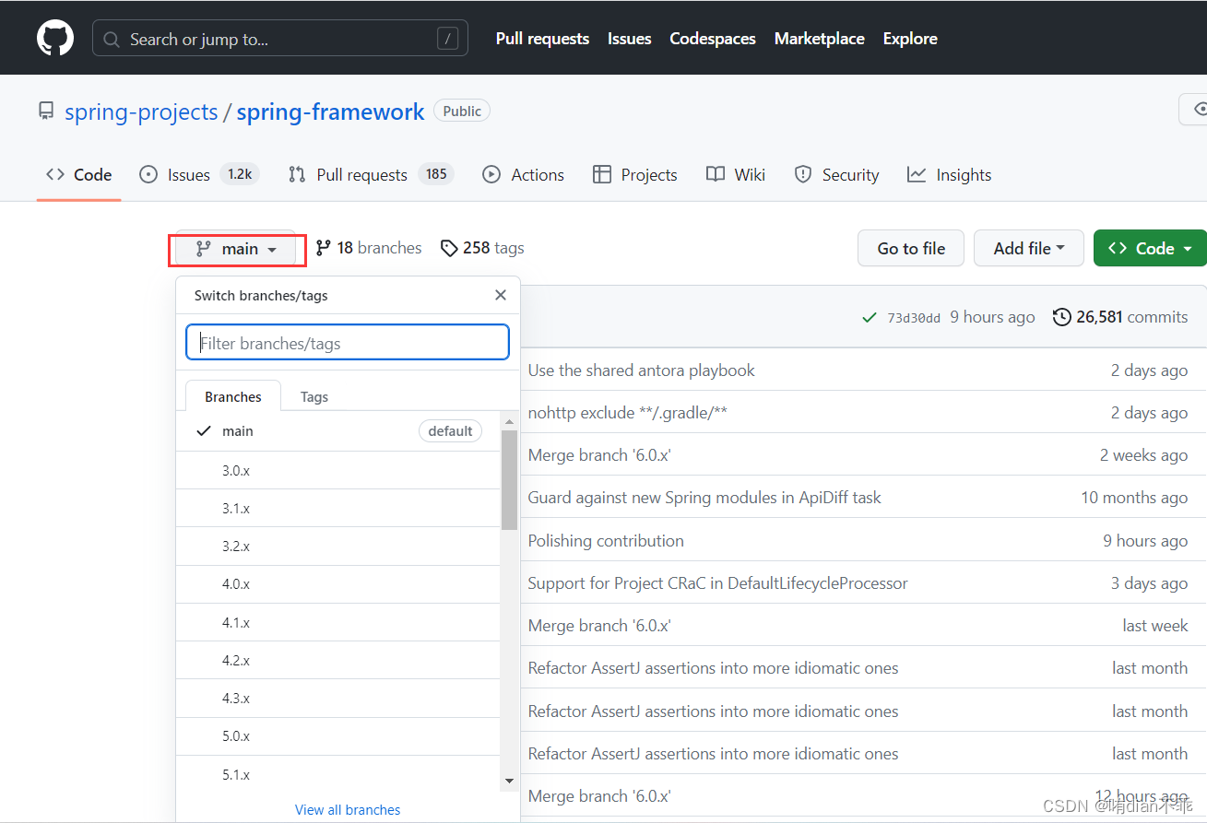Viewport: 1207px width, 823px height.
Task: Open the Actions tab
Action: [523, 174]
